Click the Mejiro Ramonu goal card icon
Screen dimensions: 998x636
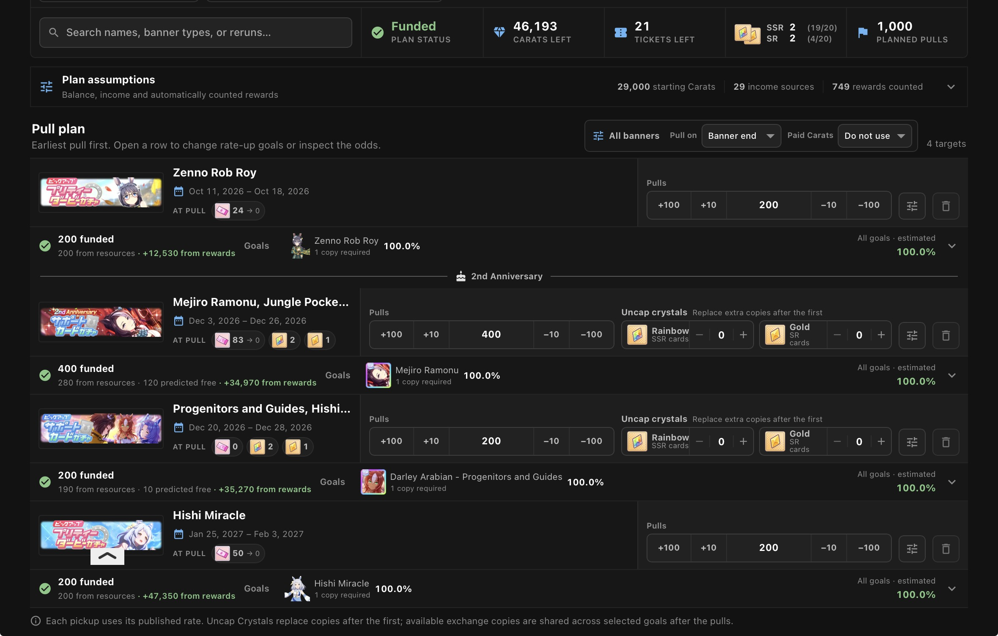(x=378, y=375)
